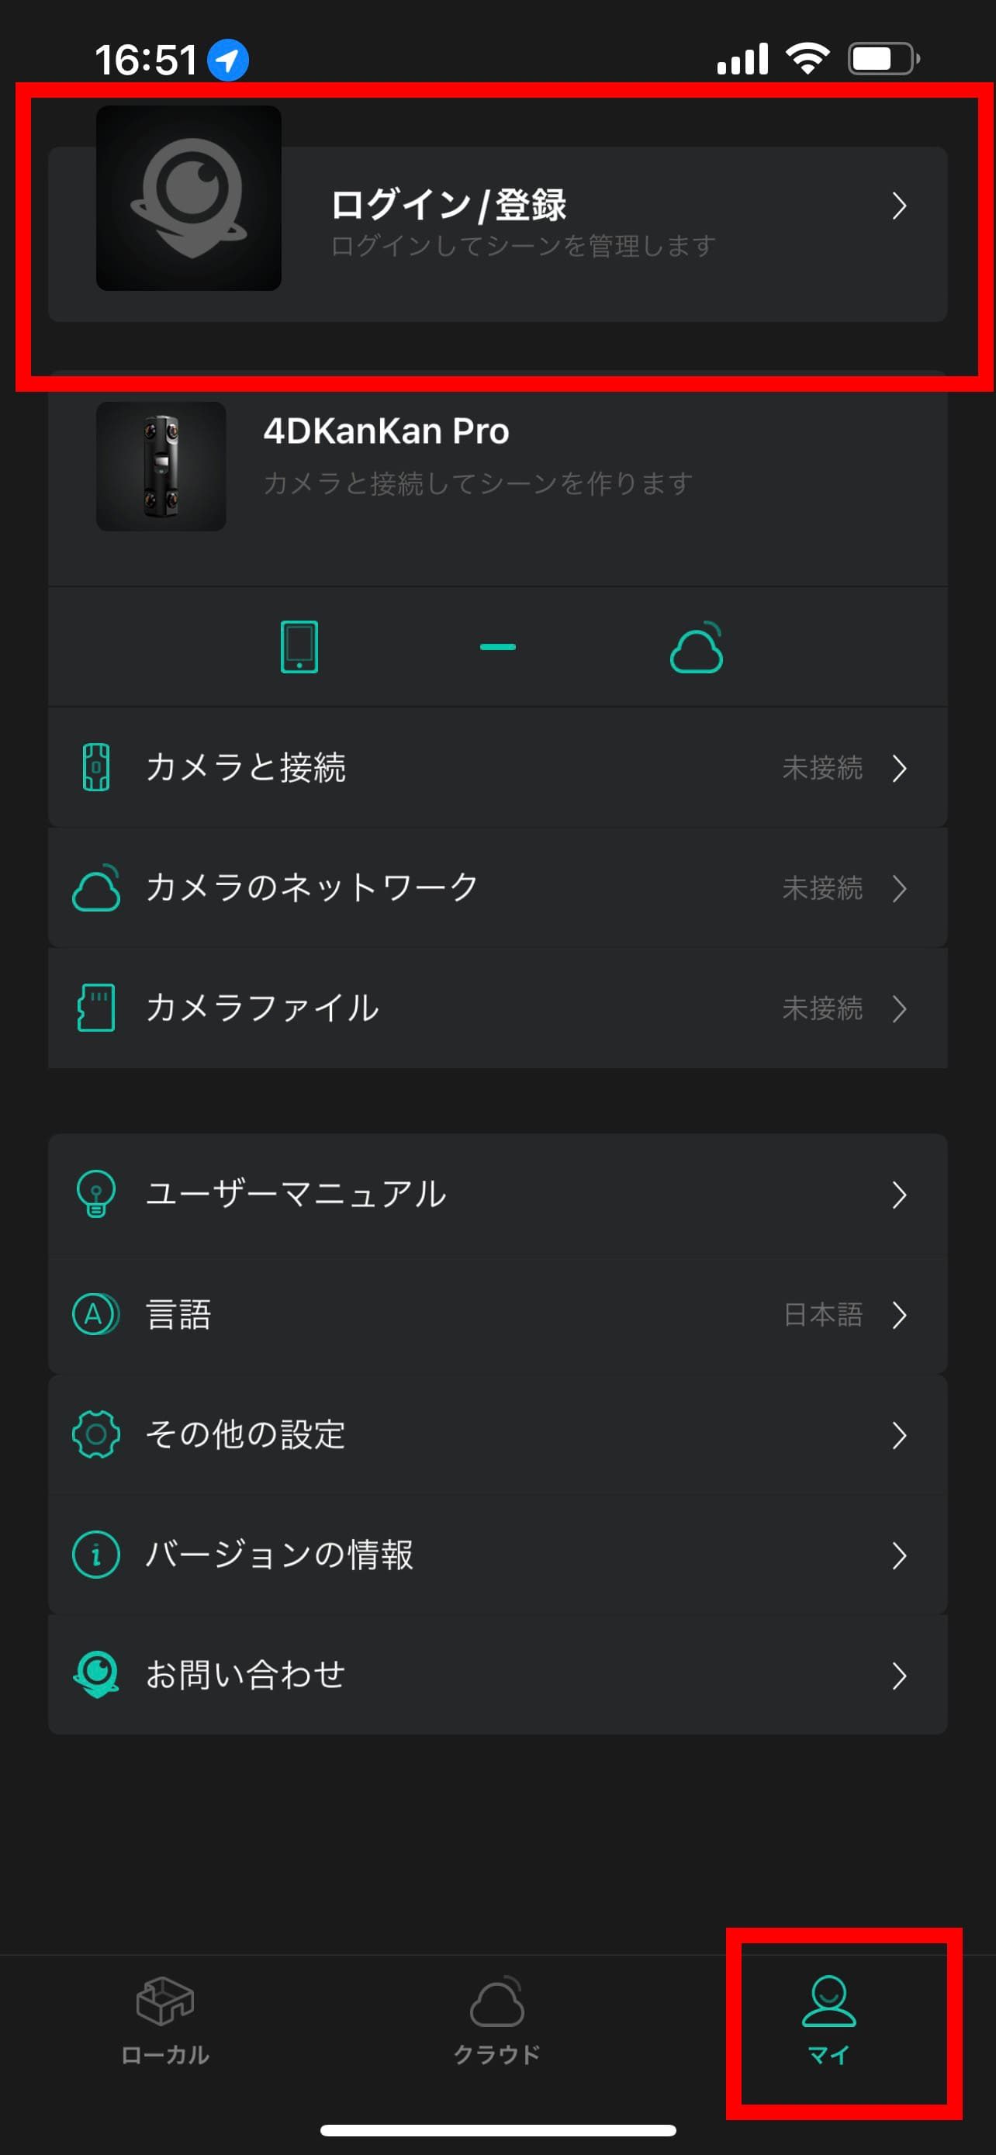Tap the camera connection icon

click(x=96, y=767)
